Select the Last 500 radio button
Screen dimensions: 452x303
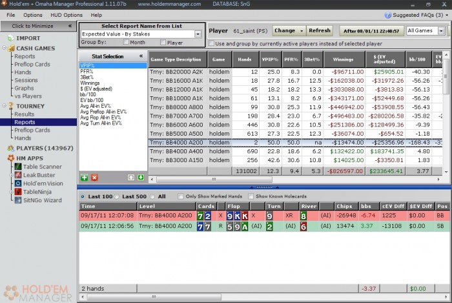[117, 196]
